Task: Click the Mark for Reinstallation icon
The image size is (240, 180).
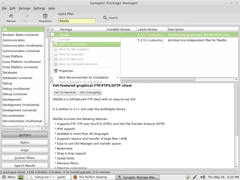Action: point(56,49)
